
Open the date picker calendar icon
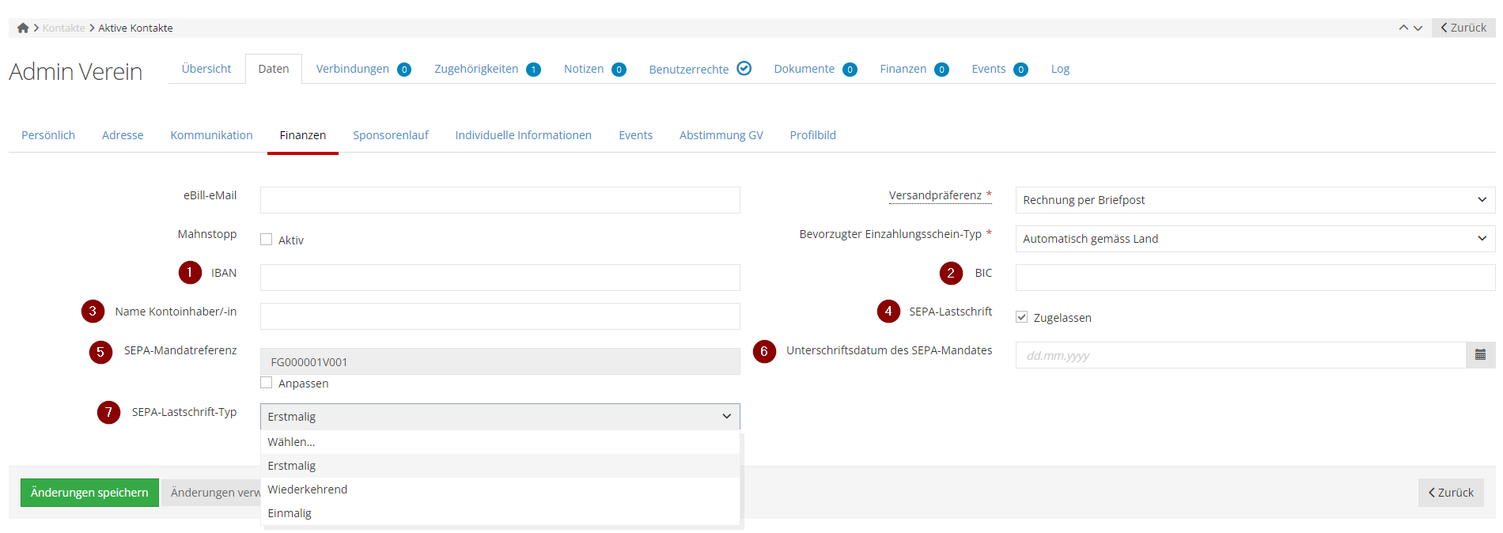1480,355
